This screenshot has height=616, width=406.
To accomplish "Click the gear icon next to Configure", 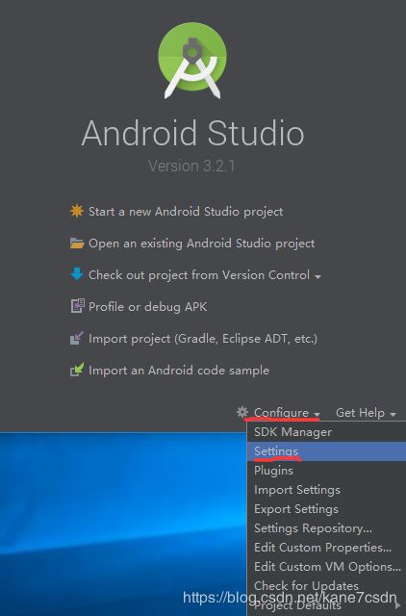I will [x=242, y=412].
